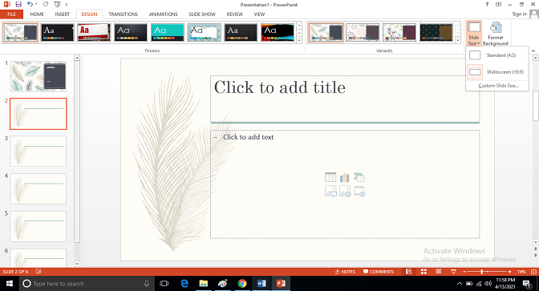
Task: Insert Online Pictures icon in placeholder
Action: pos(345,191)
